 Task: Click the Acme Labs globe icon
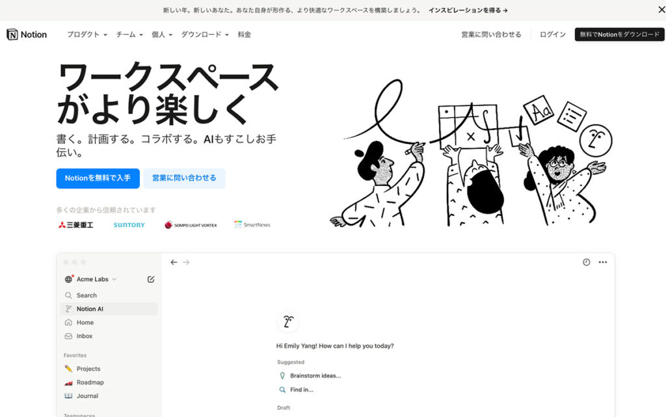(x=69, y=279)
